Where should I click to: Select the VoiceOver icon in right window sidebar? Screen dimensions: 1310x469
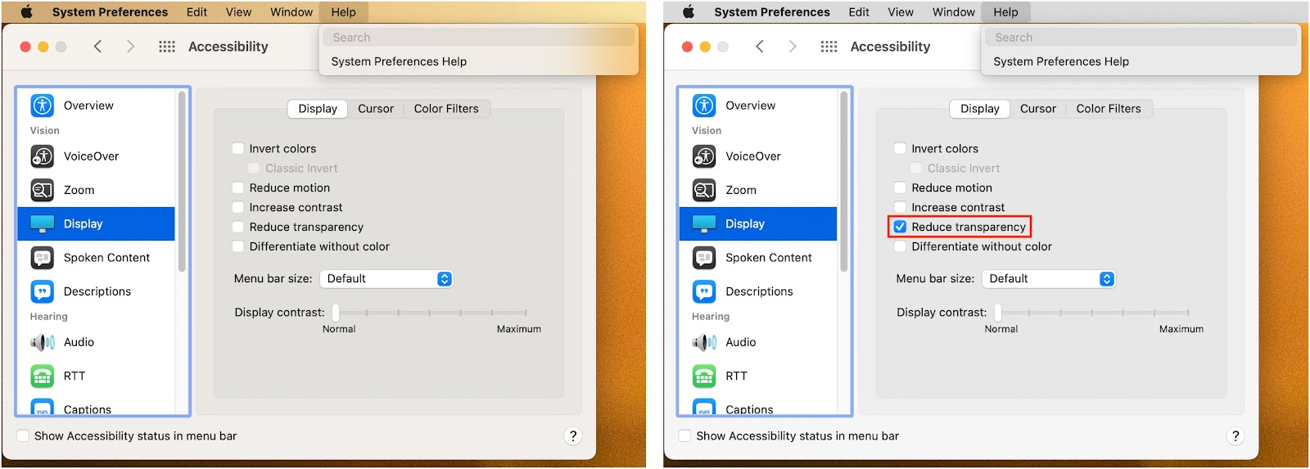[x=704, y=156]
